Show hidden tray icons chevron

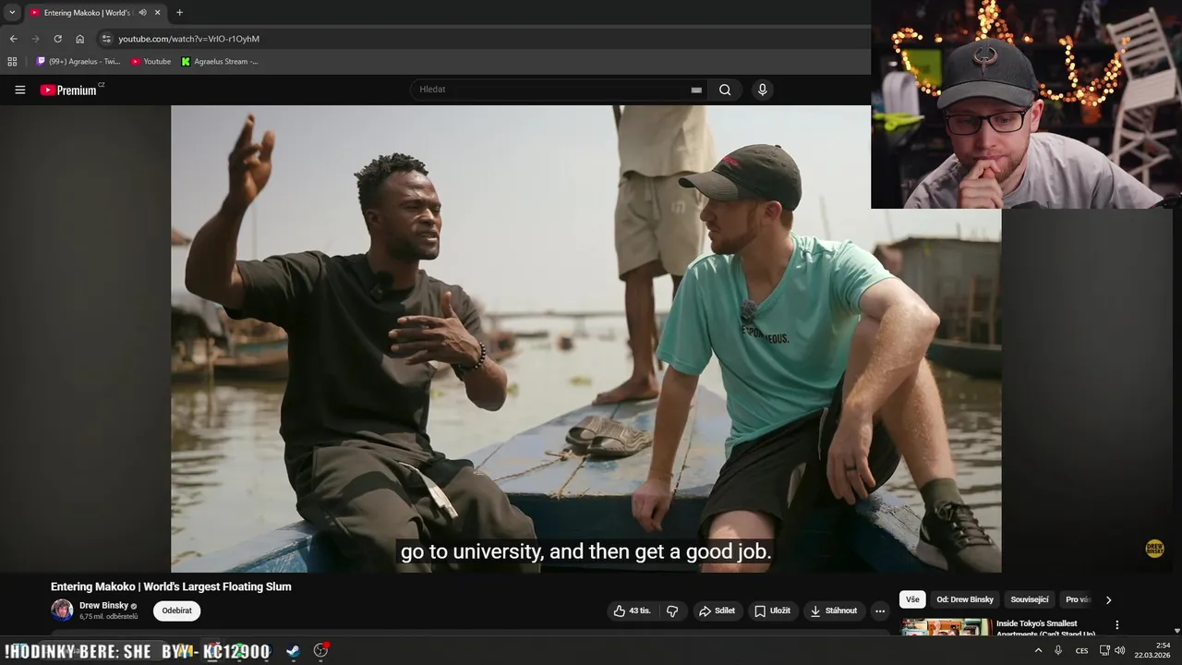pyautogui.click(x=1038, y=650)
